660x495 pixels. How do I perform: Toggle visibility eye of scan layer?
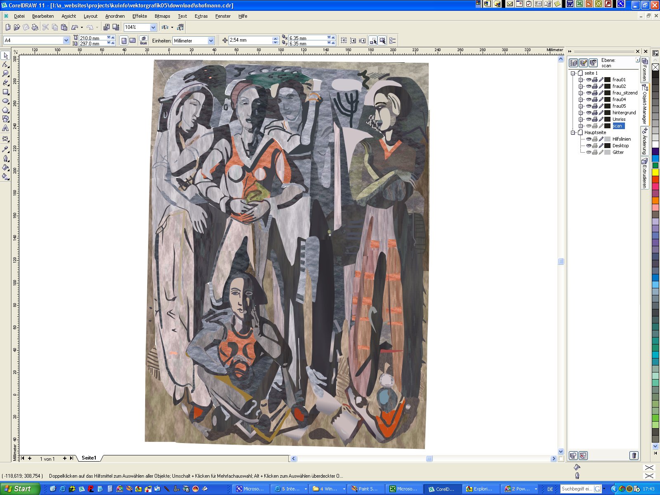pos(589,126)
